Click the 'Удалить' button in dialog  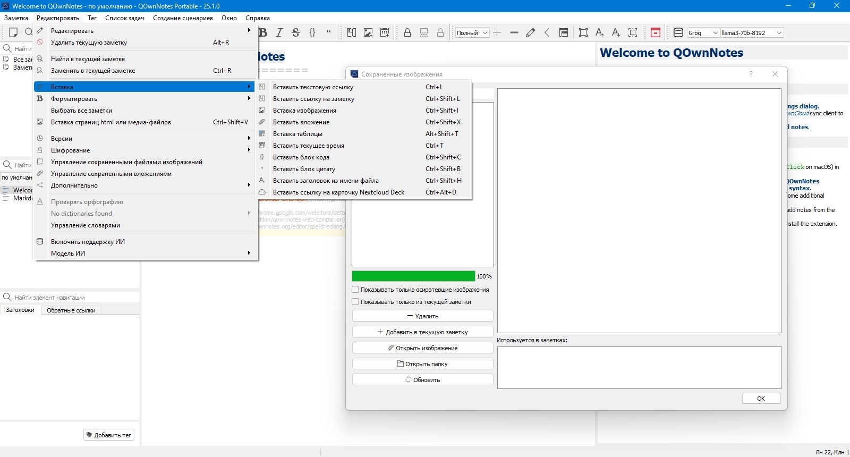tap(422, 316)
